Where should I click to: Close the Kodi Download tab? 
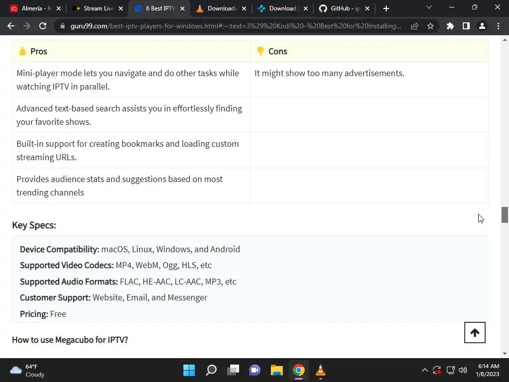[306, 8]
